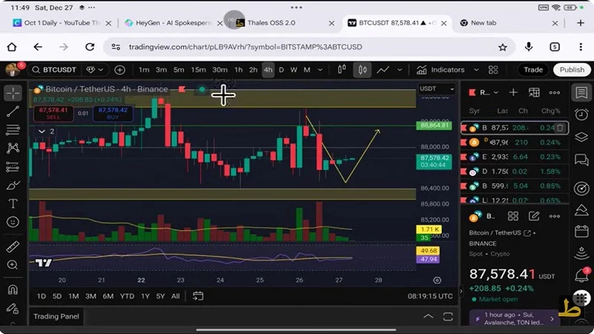Add symbol to watchlist with plus icon

[512, 93]
